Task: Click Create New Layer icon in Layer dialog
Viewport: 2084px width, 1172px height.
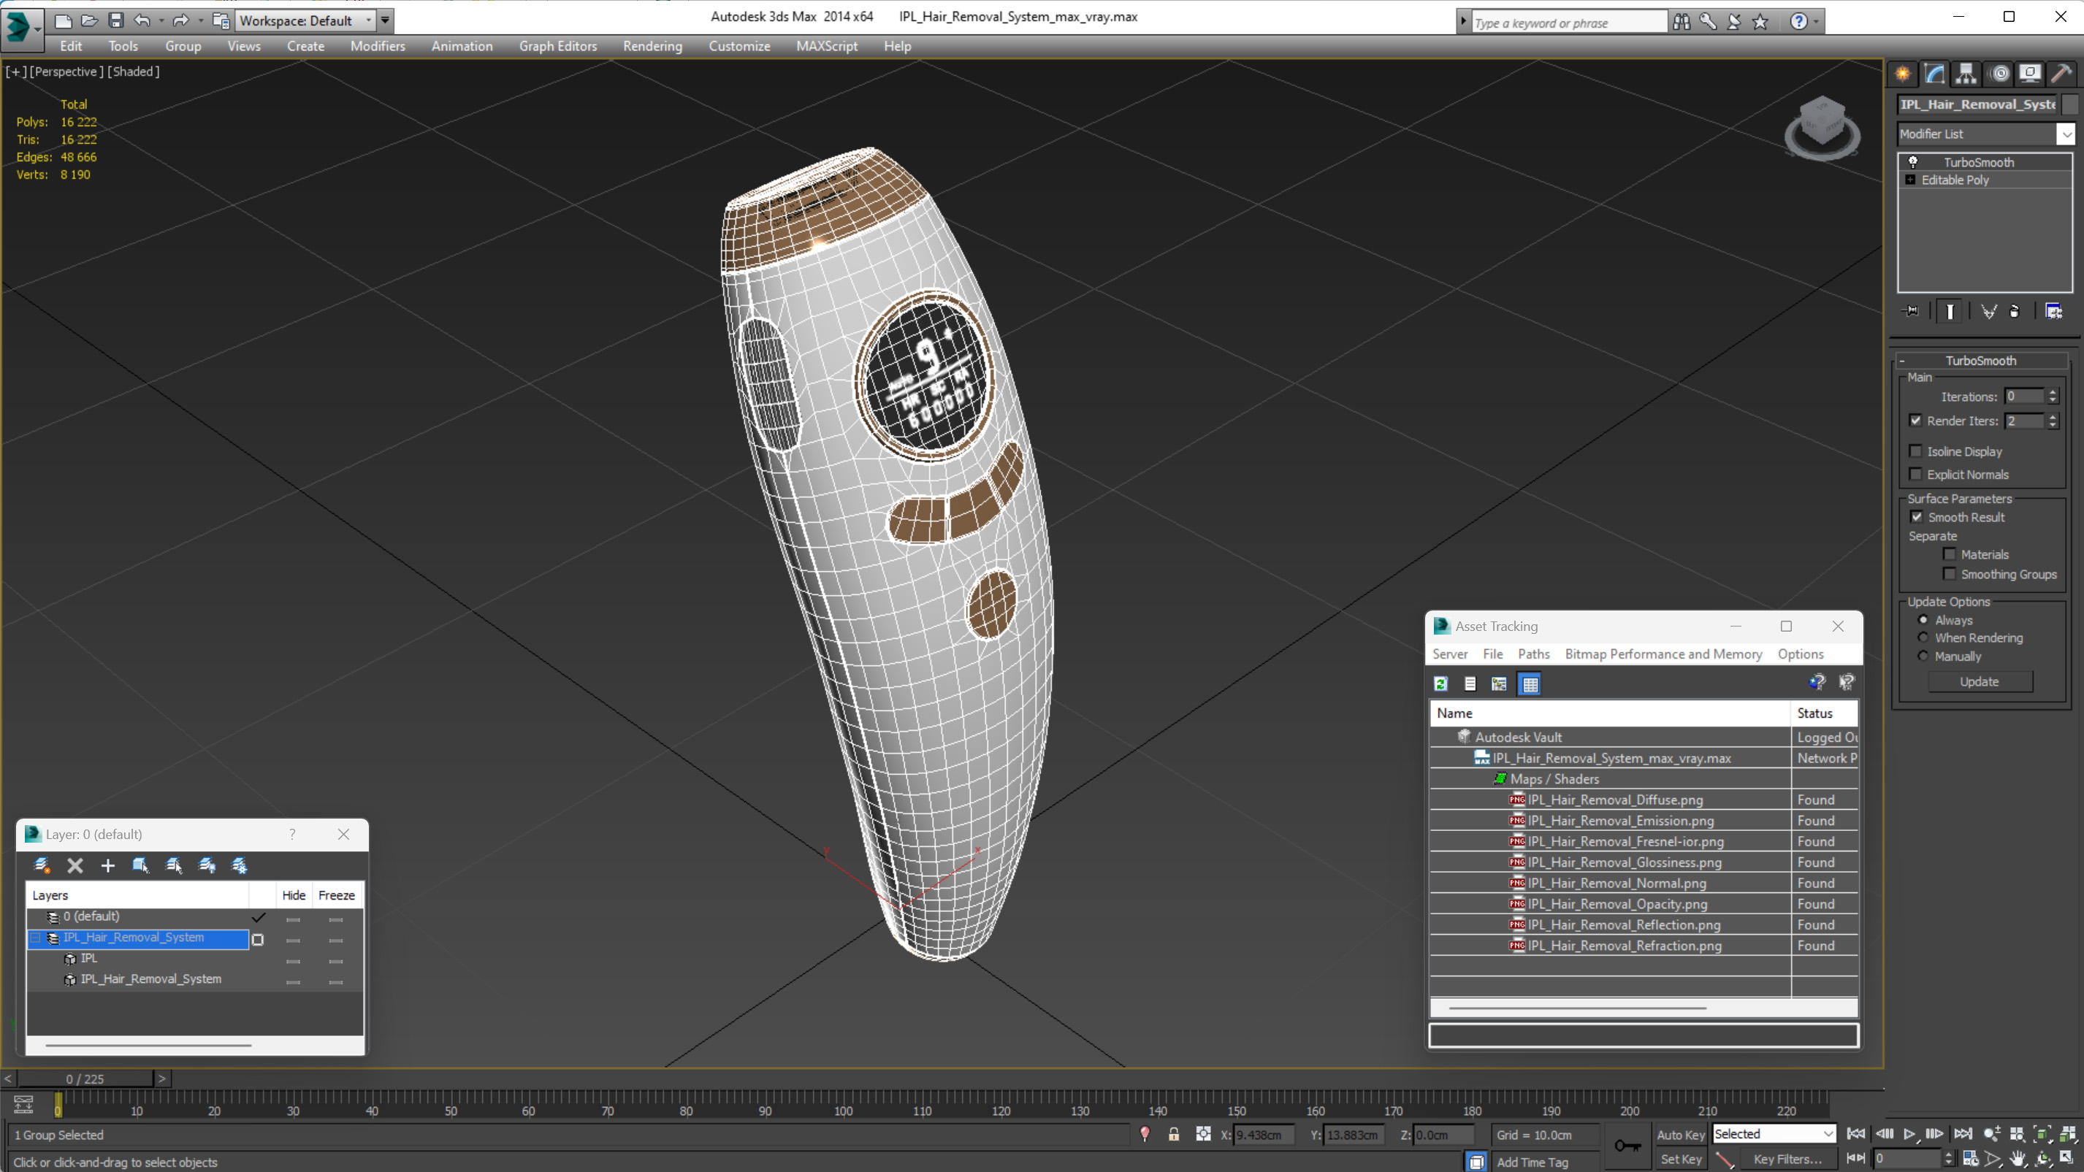Action: coord(42,865)
